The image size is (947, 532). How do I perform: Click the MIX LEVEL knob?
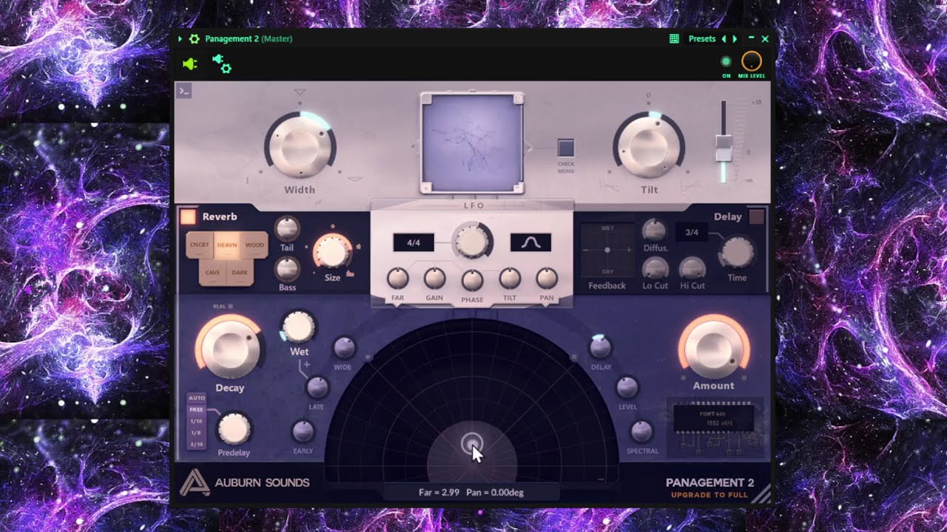[x=752, y=61]
